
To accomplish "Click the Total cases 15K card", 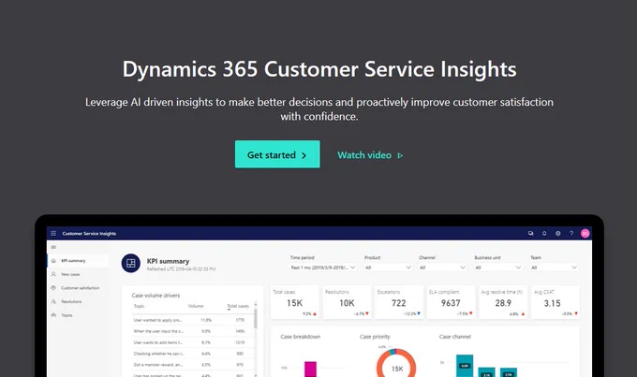I will [295, 302].
